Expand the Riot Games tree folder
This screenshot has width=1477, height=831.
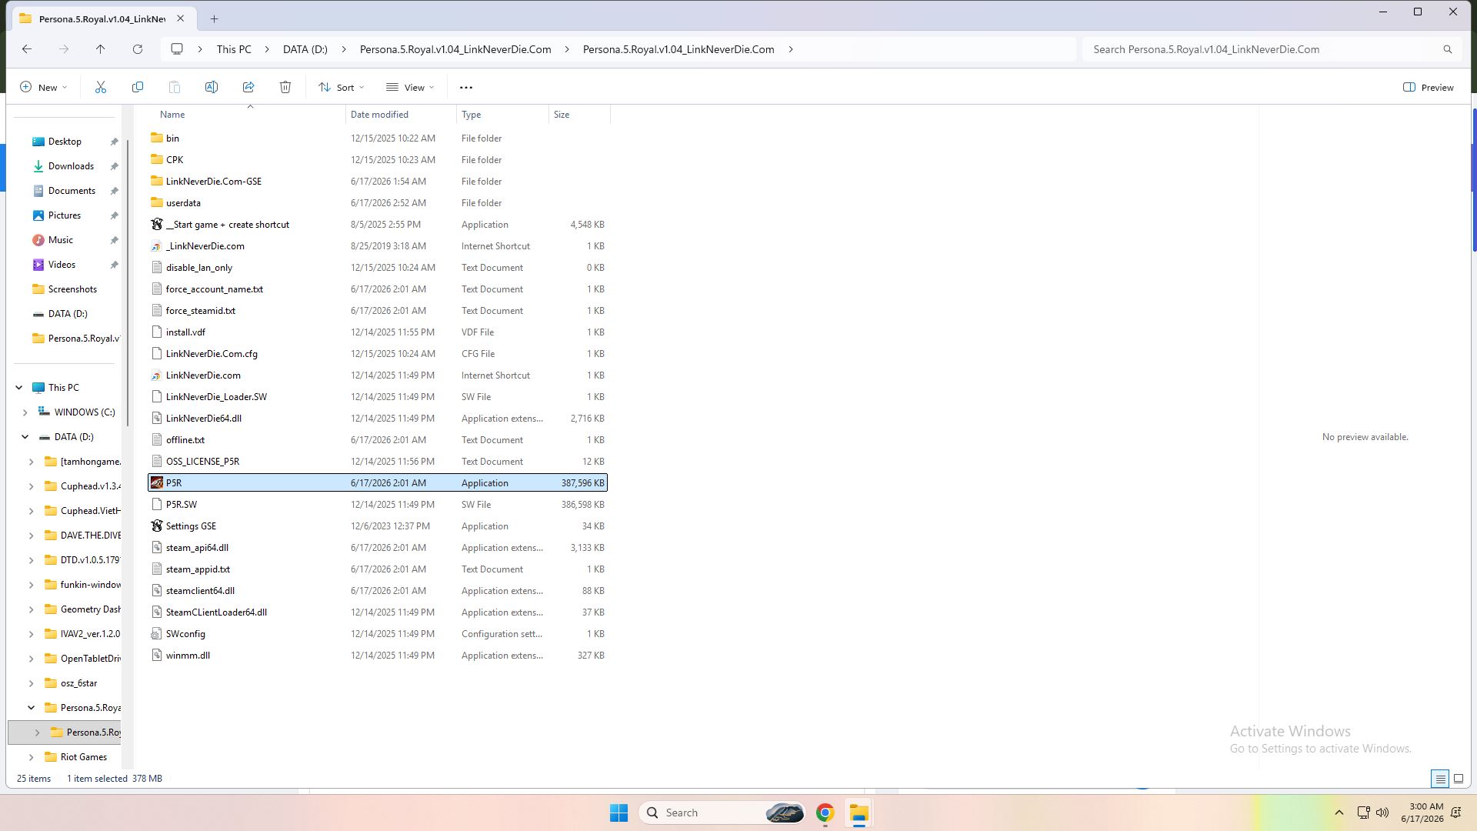(x=32, y=757)
